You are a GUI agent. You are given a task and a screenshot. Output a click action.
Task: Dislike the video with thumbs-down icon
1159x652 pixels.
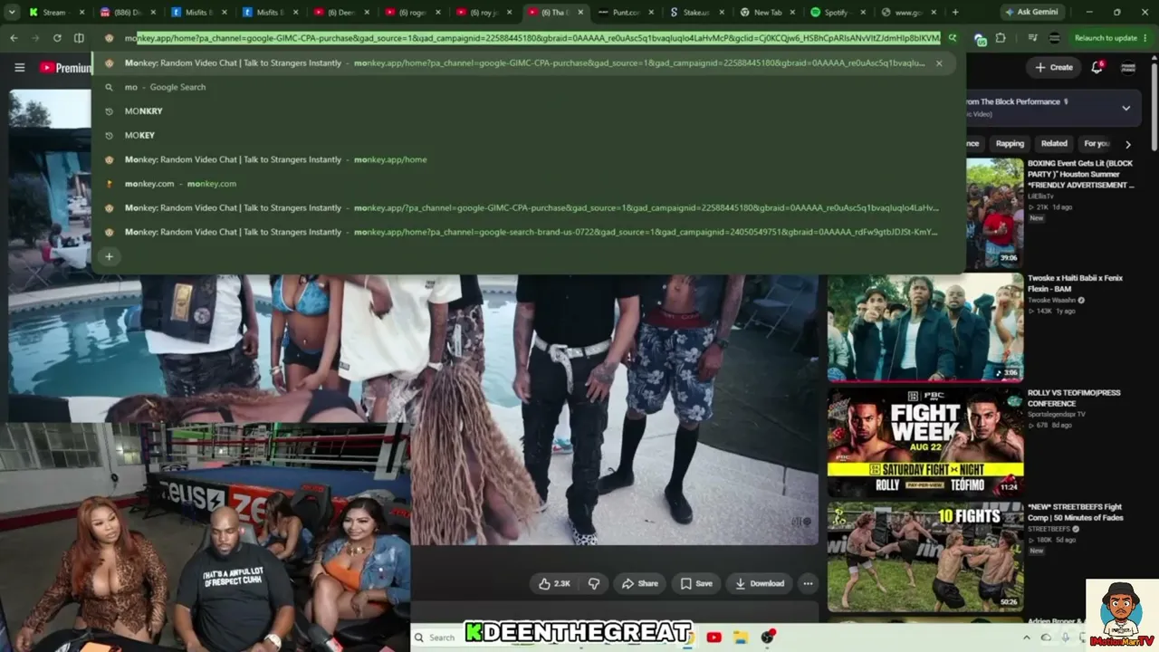(x=594, y=583)
